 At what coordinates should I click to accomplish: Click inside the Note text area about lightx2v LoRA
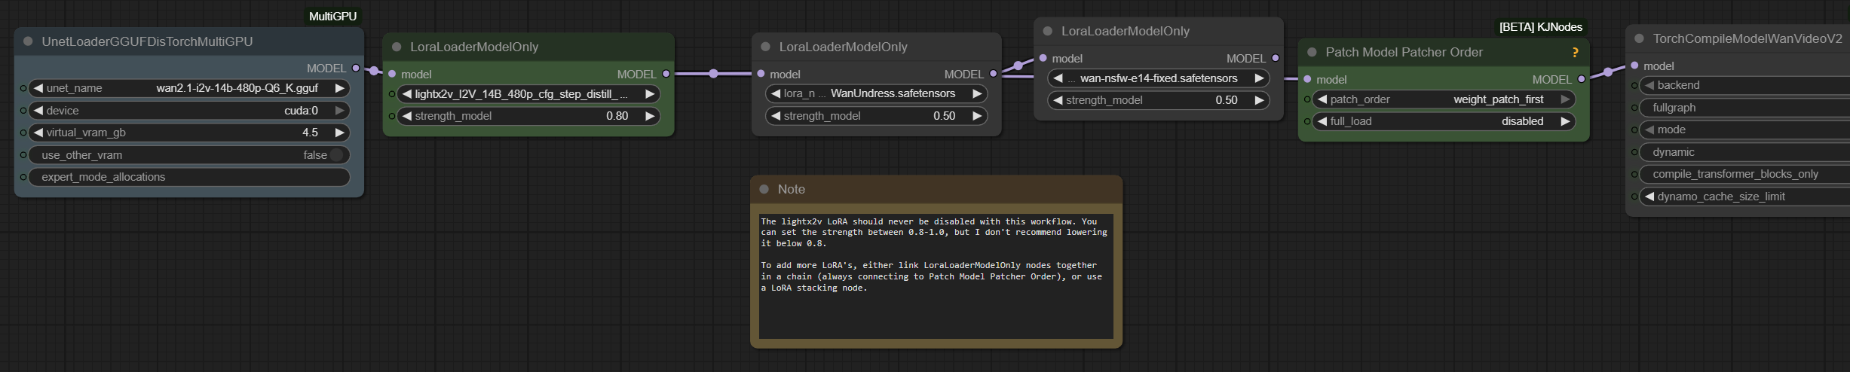point(936,276)
